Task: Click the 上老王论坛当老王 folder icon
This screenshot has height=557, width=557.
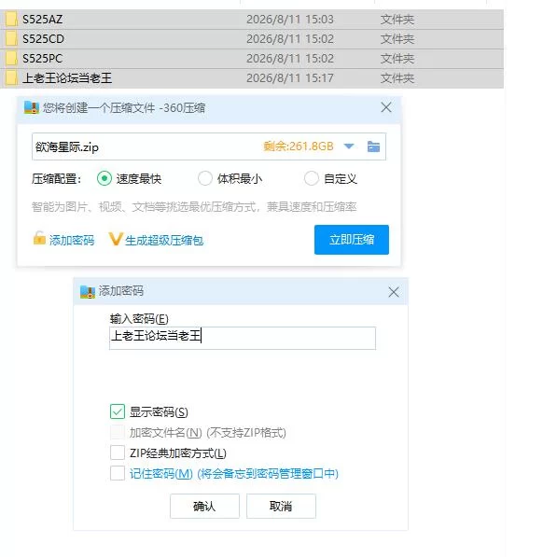Action: [x=11, y=77]
